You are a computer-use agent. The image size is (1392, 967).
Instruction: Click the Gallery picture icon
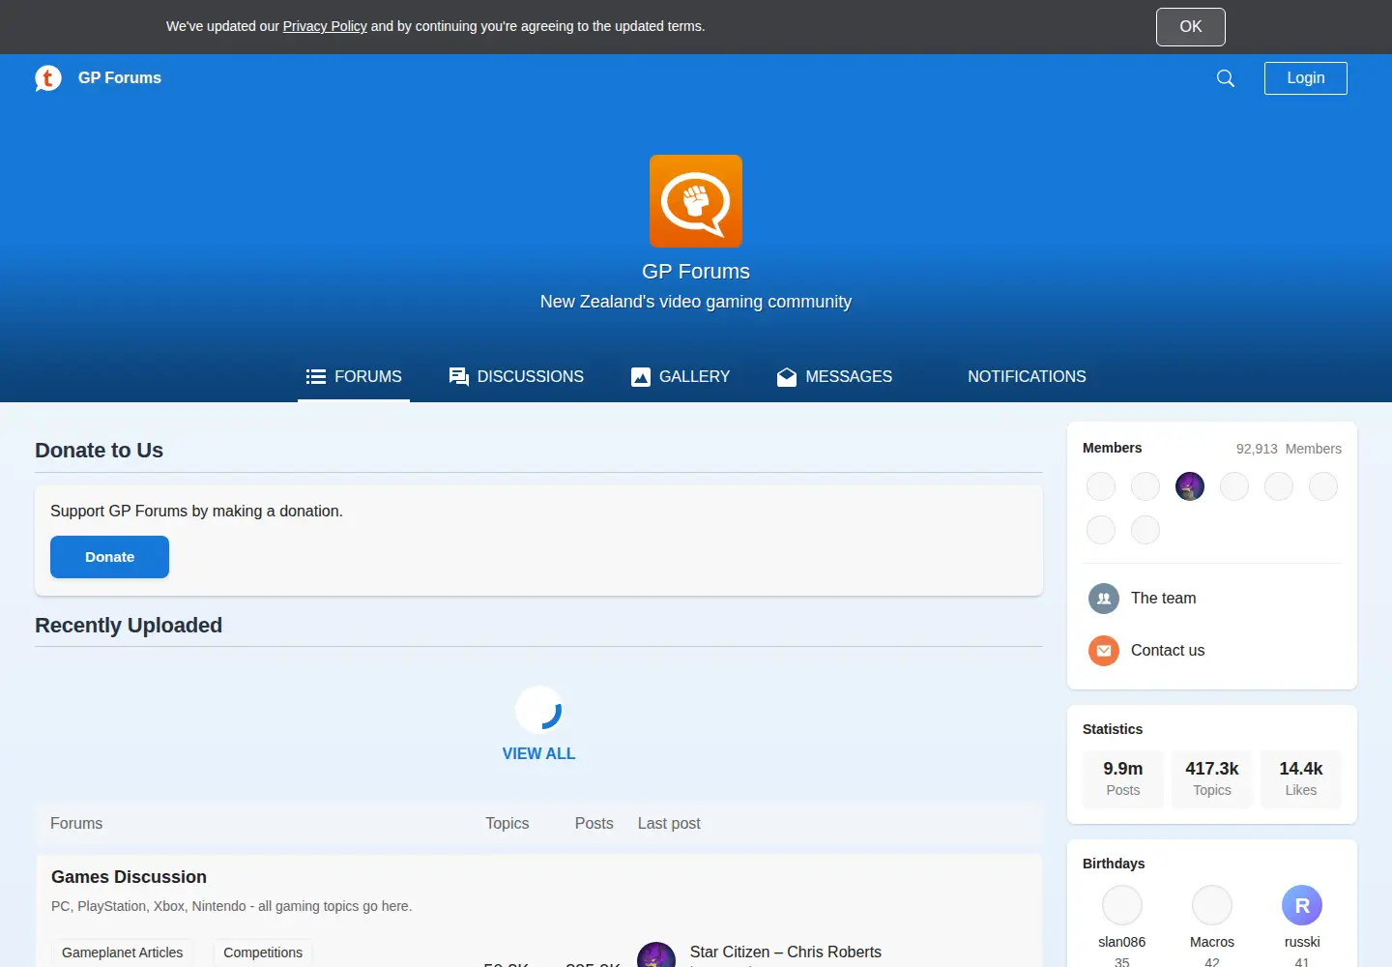641,377
